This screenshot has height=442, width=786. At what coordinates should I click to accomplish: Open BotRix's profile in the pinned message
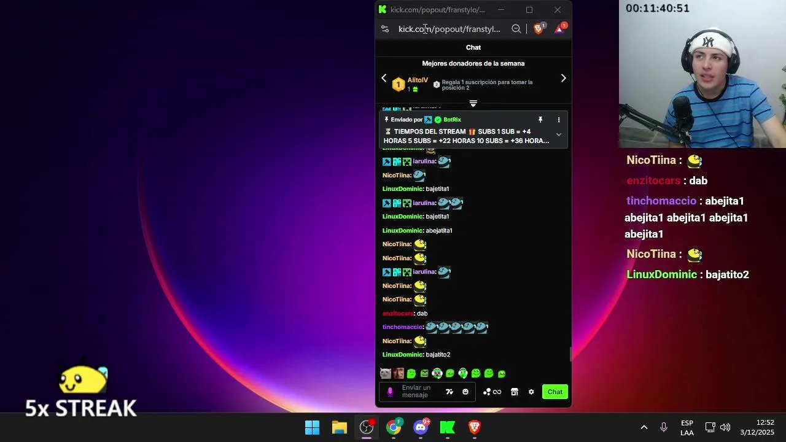452,120
